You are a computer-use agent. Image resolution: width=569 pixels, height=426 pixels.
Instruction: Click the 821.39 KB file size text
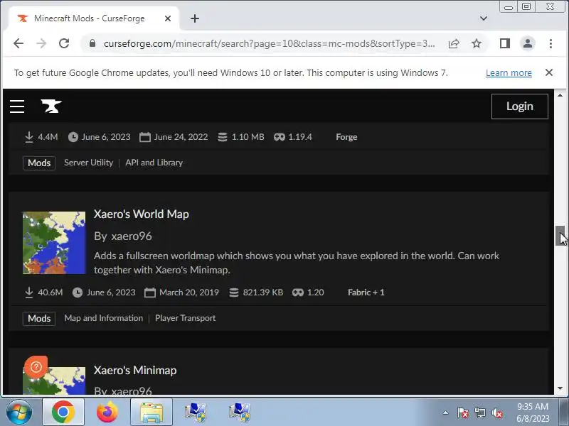point(263,293)
